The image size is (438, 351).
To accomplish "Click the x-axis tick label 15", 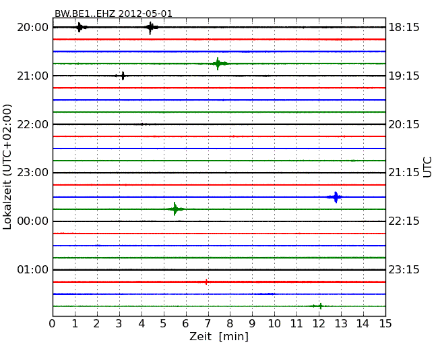I will [x=385, y=324].
